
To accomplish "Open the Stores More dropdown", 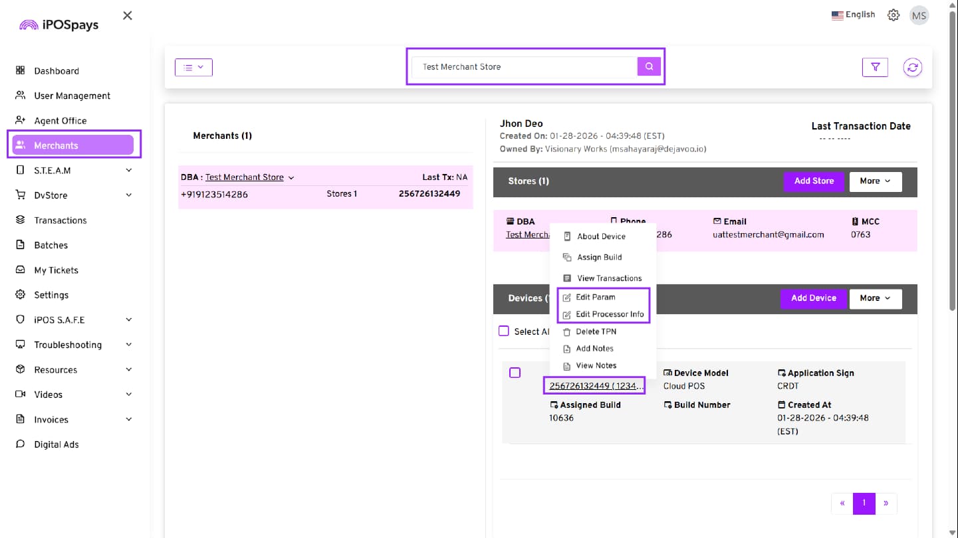I will tap(875, 181).
